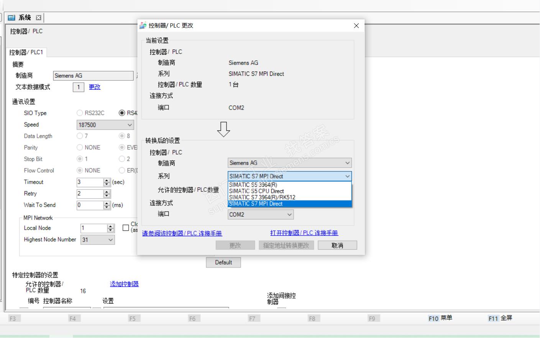Click the F10 菜单 function key
540x338 pixels.
[440, 318]
